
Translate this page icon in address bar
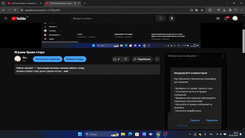pos(197,10)
